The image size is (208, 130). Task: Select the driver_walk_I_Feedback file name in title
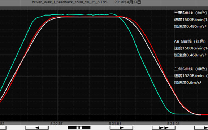click(70, 2)
